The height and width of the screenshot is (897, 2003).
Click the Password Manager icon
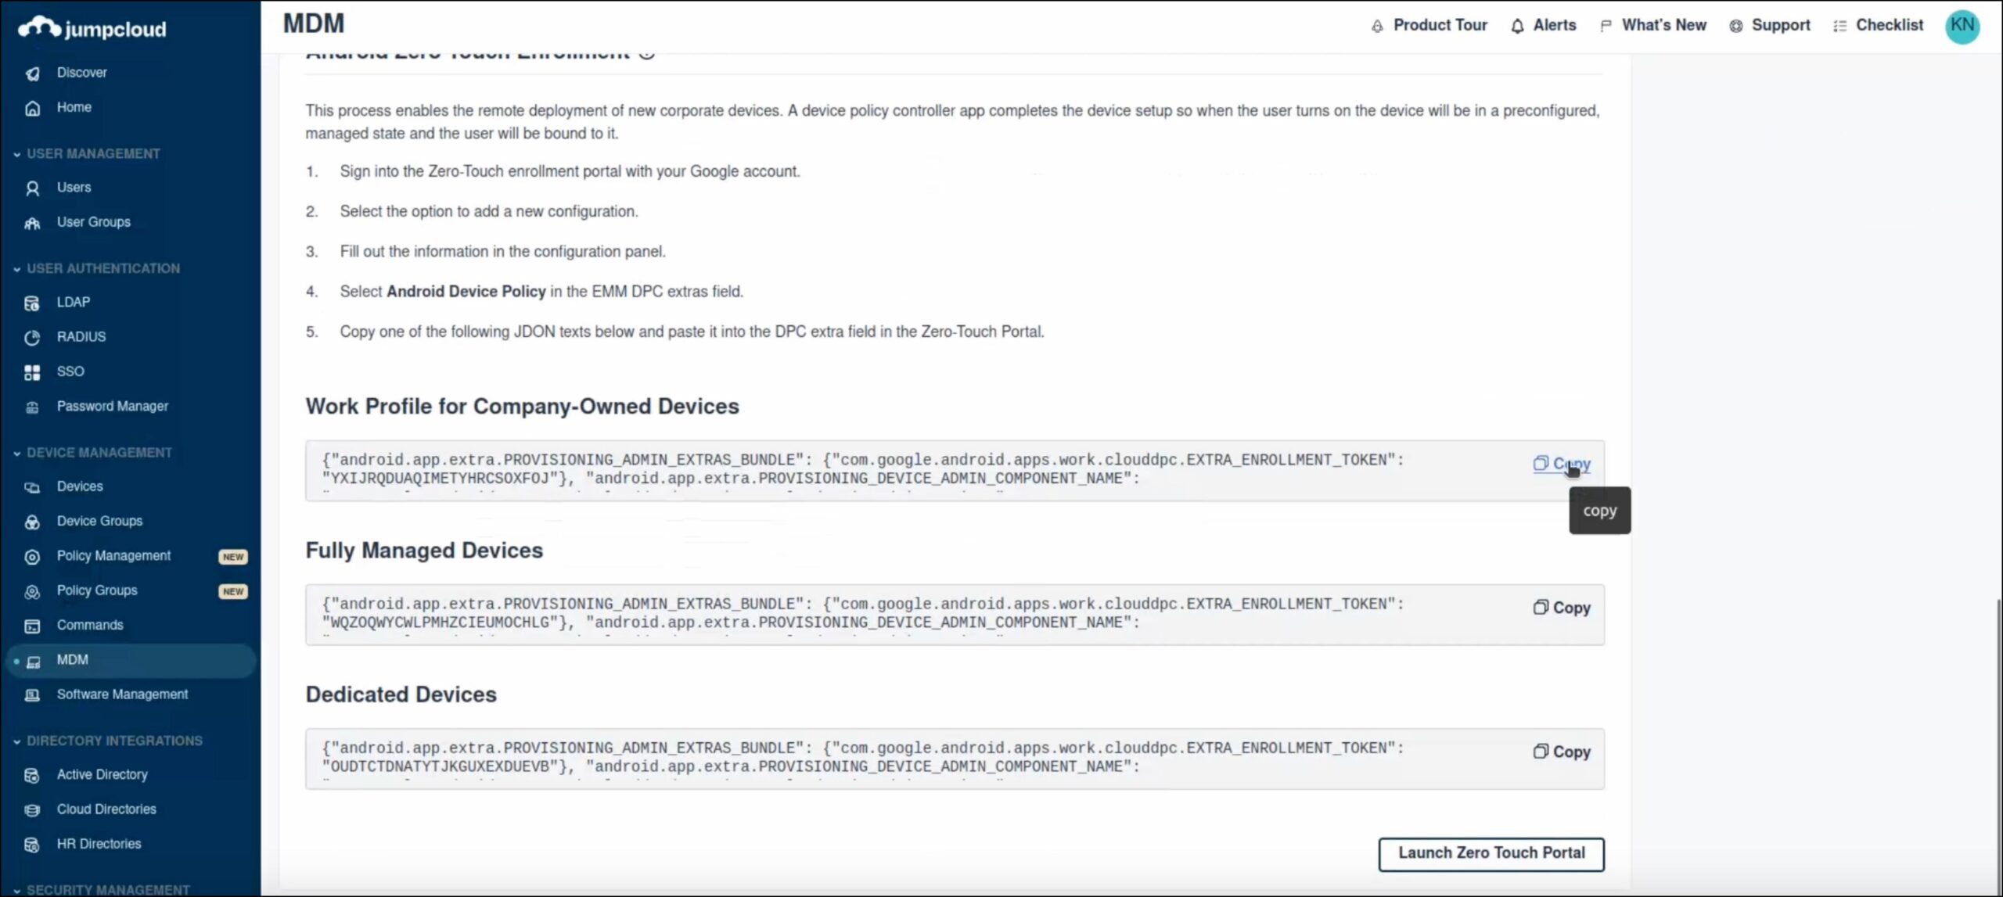coord(32,407)
